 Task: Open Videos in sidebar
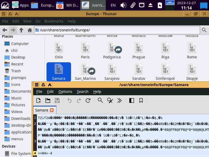pos(14,112)
